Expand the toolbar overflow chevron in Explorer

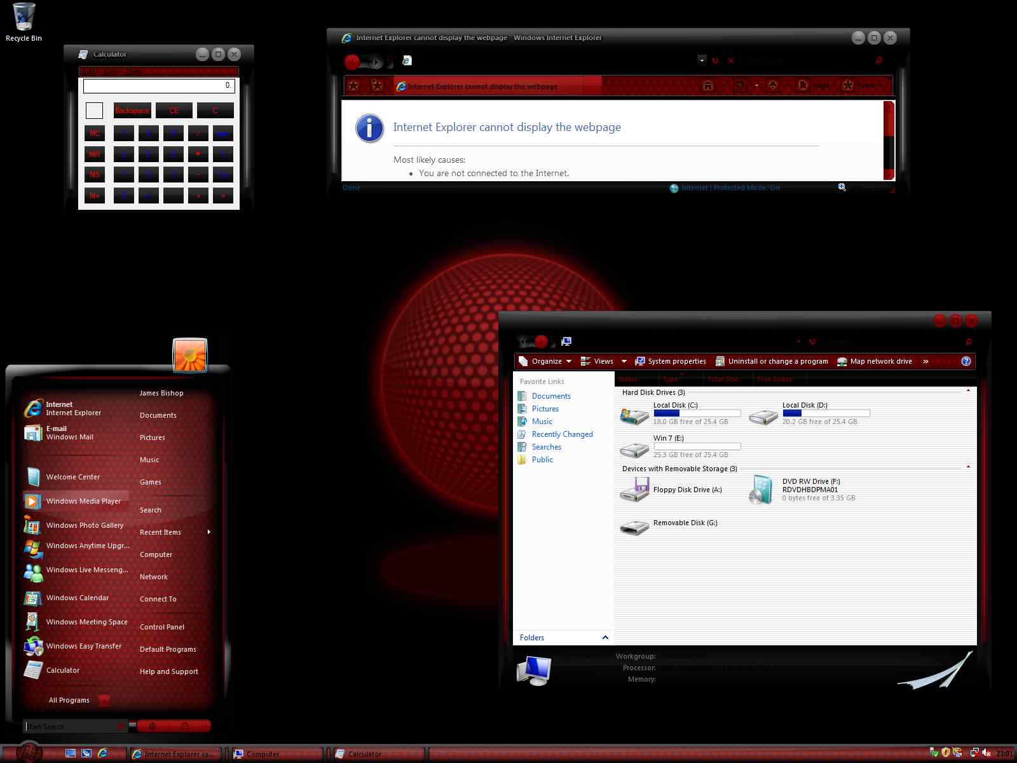pyautogui.click(x=925, y=361)
